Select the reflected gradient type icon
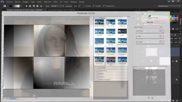Screen dimensions: 182x102 (37, 6)
